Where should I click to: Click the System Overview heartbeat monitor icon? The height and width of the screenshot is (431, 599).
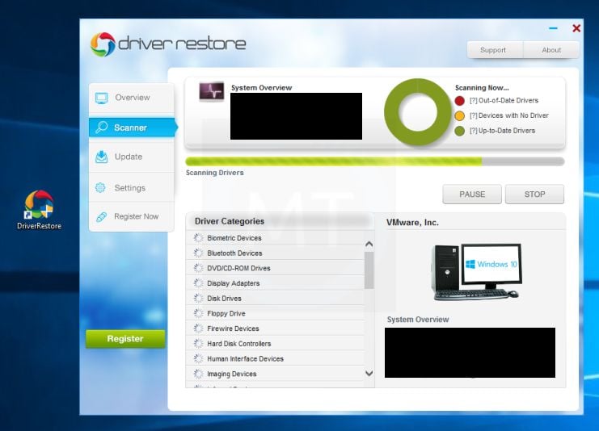click(212, 91)
